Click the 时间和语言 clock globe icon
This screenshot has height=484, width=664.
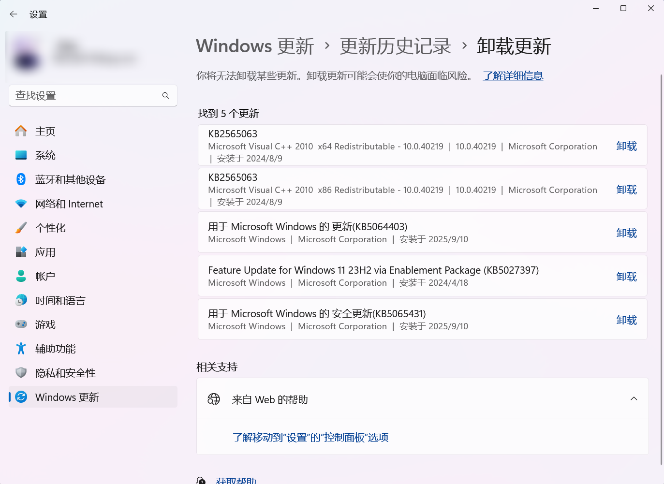21,300
